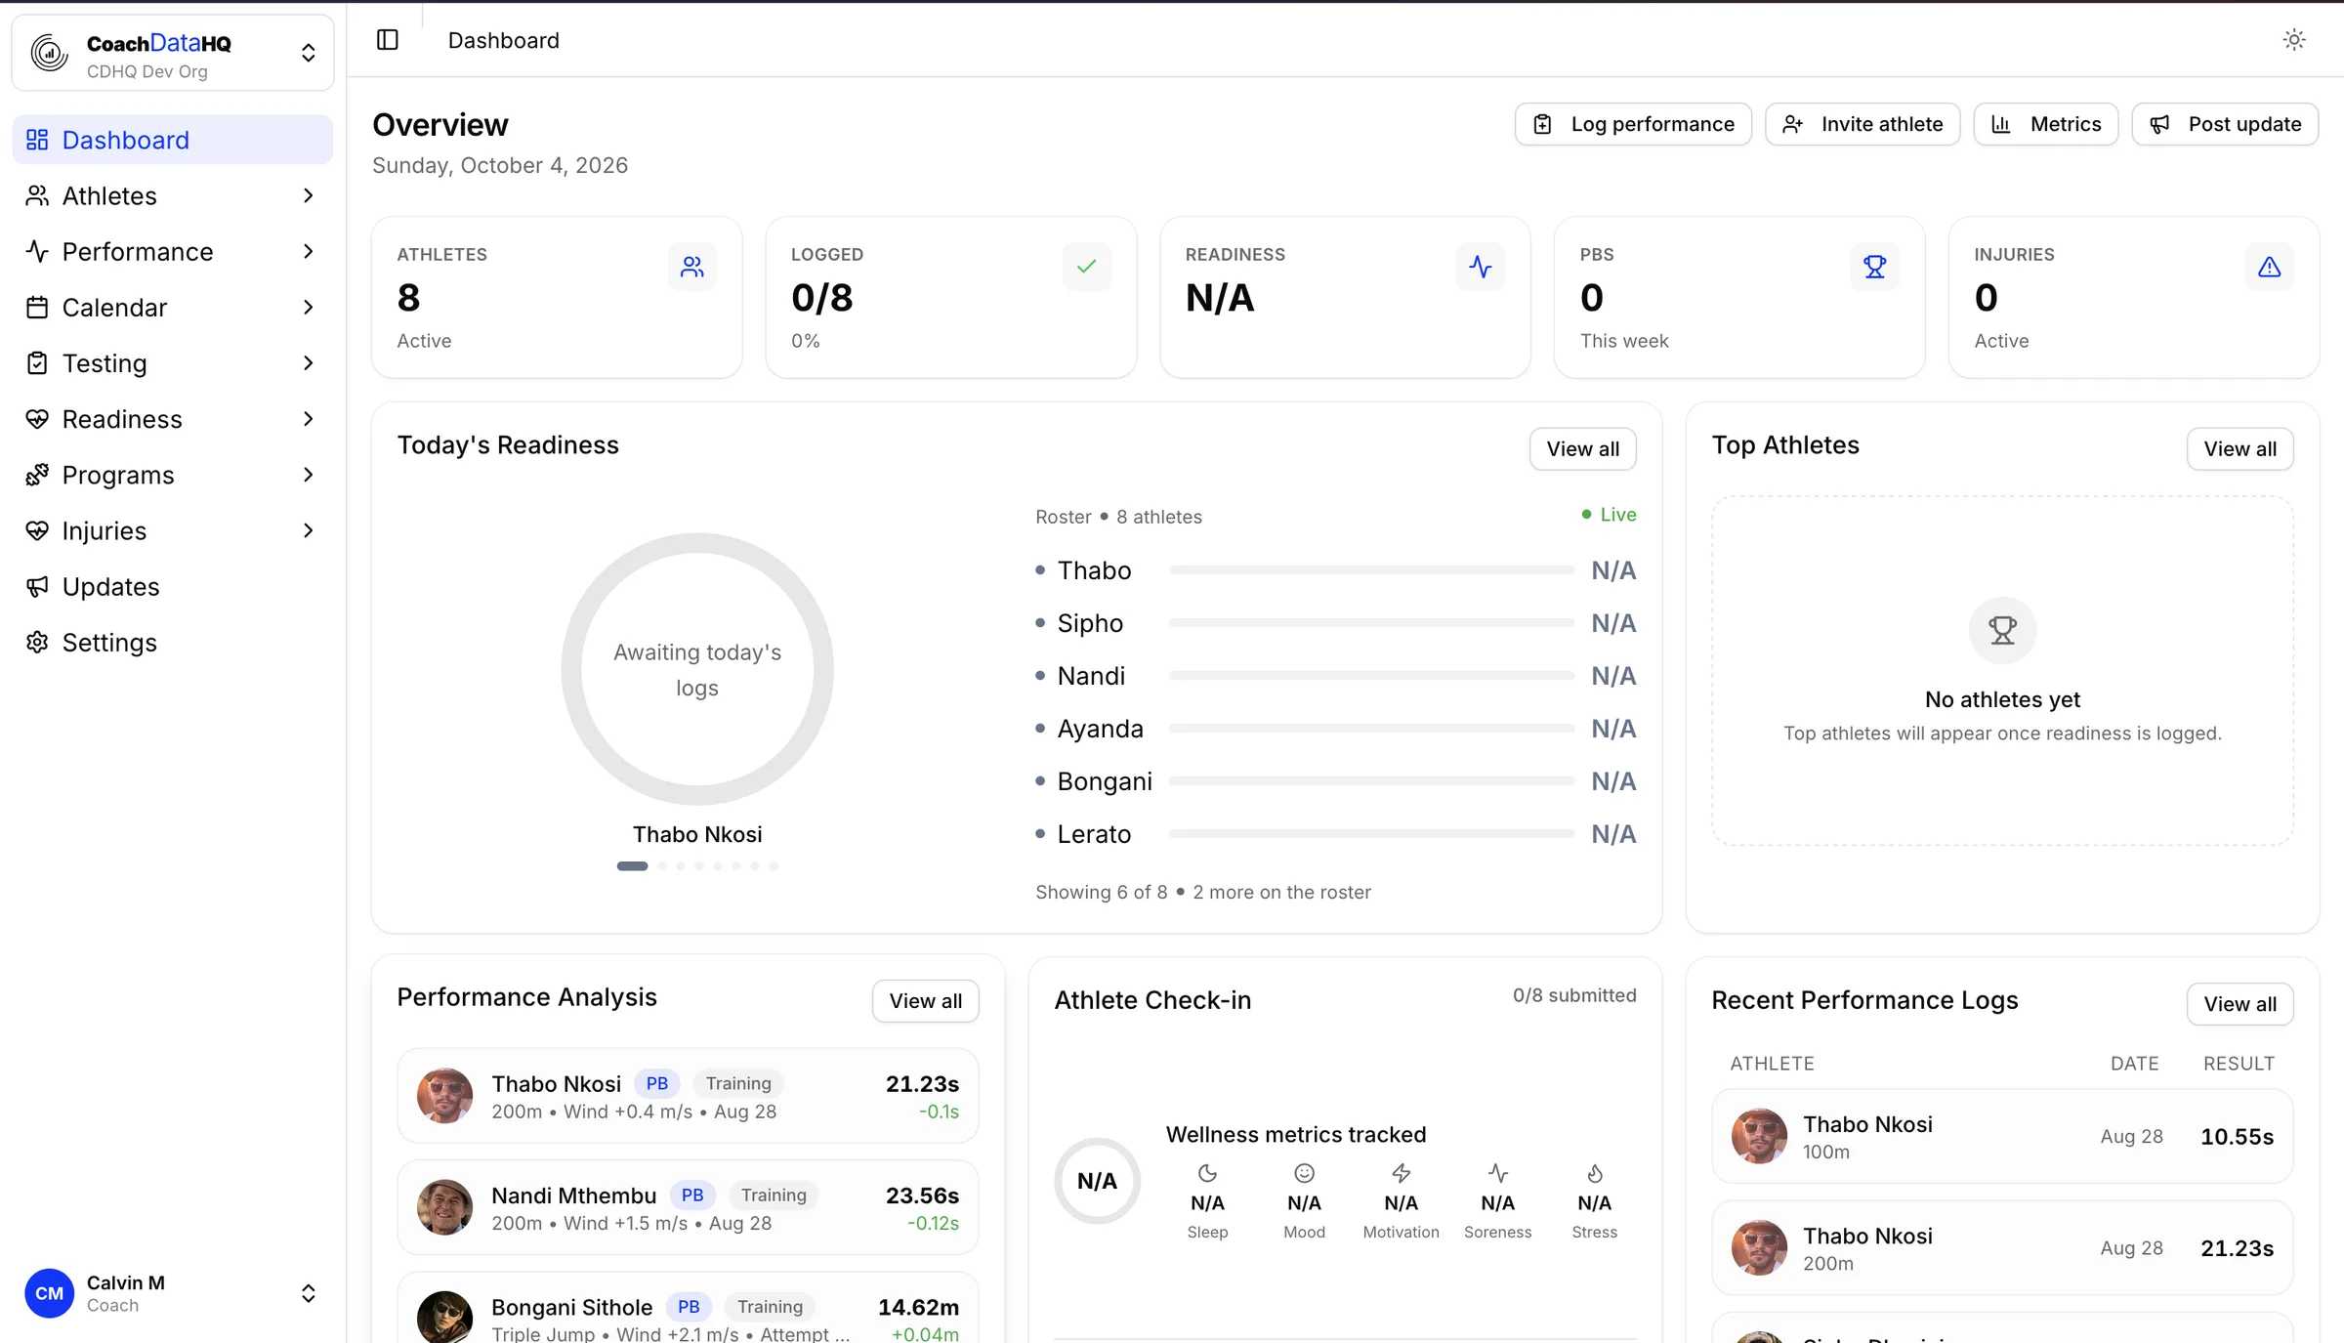
Task: Click the Motivation lightning icon
Action: [1401, 1173]
